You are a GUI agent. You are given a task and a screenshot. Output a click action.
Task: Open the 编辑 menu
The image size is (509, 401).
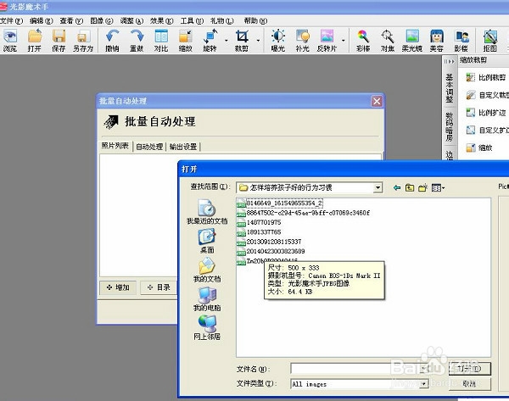click(x=42, y=20)
